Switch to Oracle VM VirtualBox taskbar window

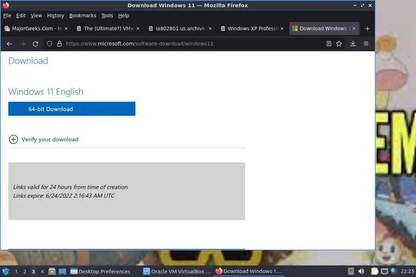click(177, 272)
